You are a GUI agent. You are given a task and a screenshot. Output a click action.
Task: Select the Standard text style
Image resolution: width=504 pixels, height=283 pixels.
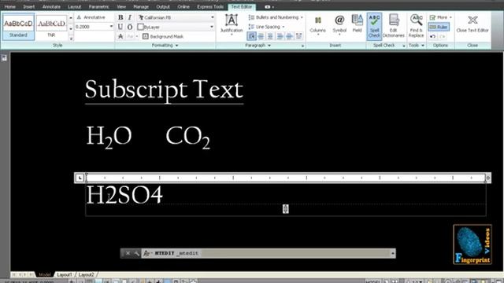(18, 26)
